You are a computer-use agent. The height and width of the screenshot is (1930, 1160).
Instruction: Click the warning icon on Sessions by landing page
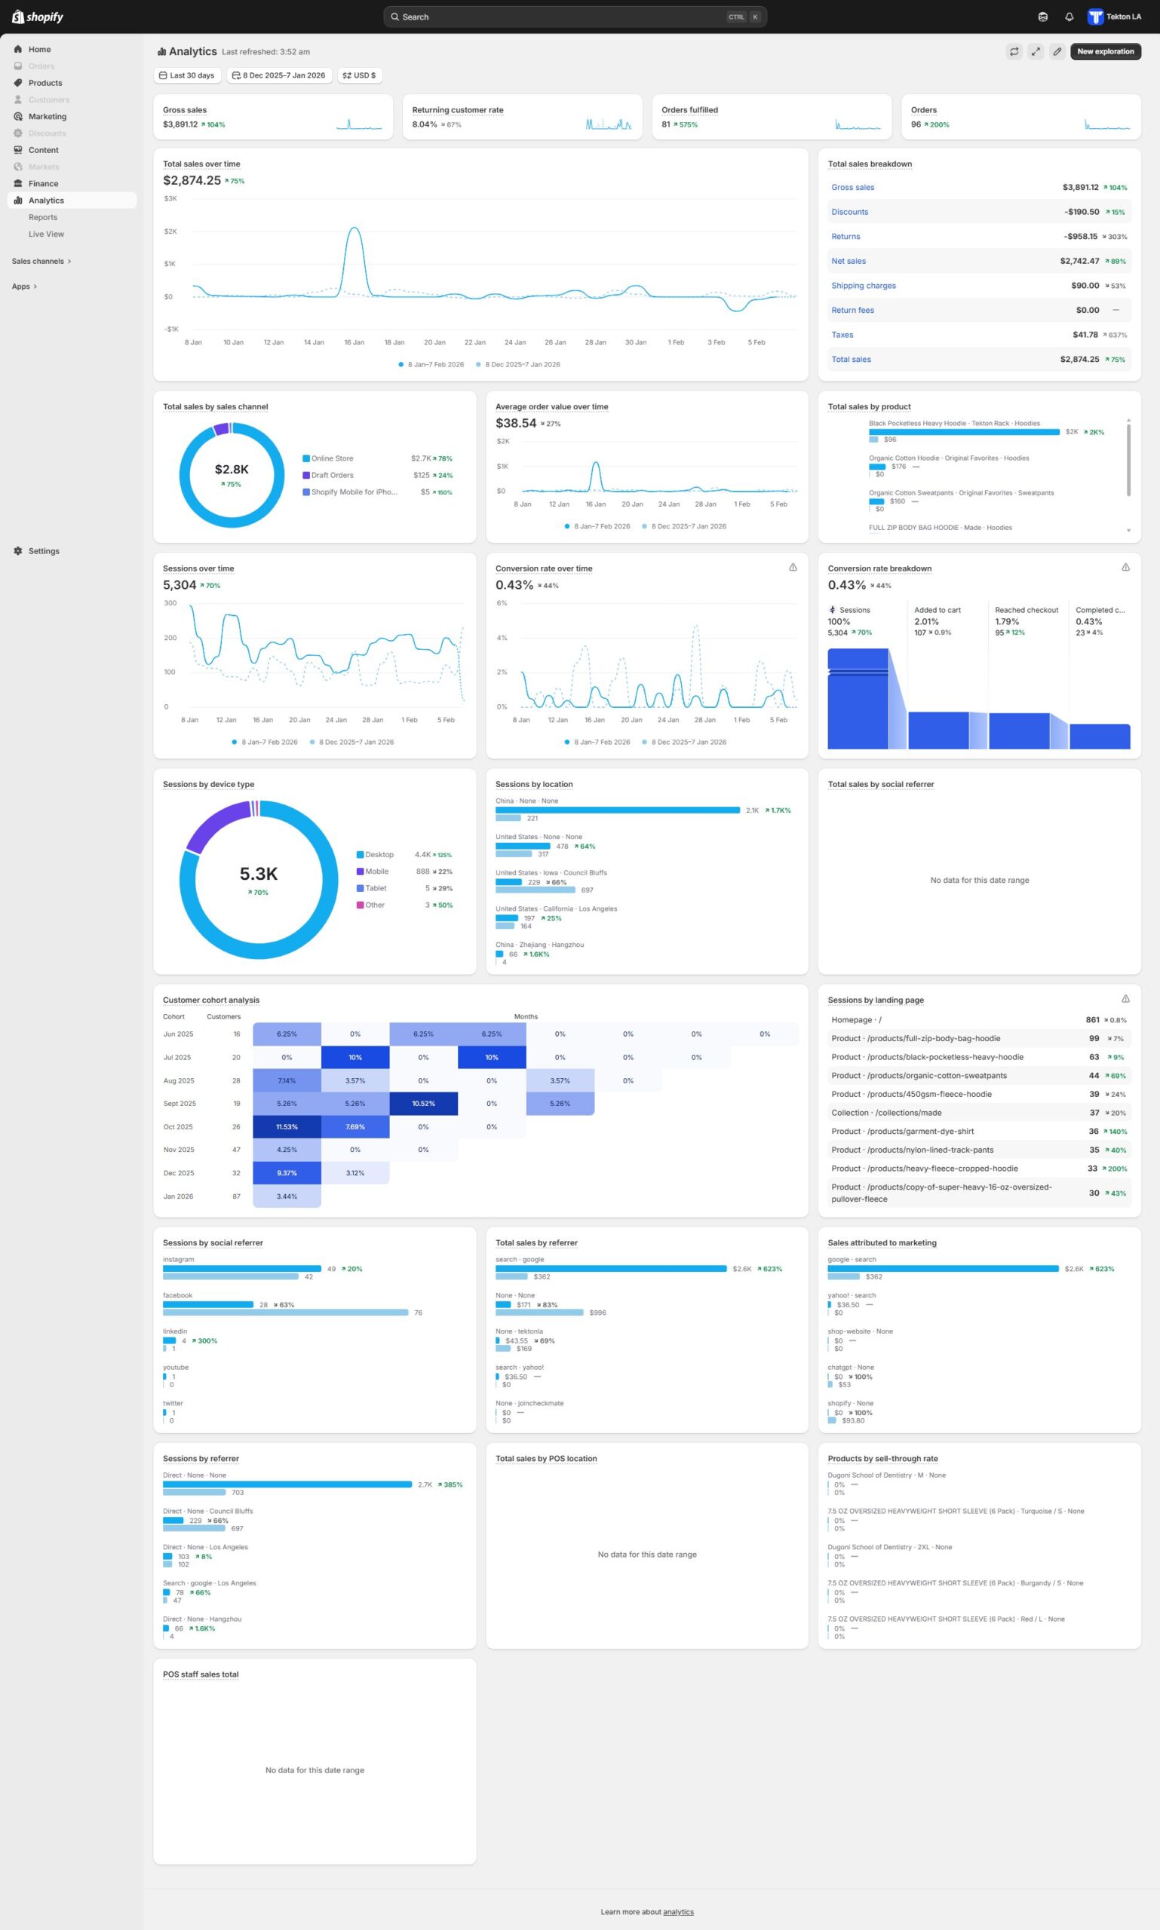[1125, 999]
